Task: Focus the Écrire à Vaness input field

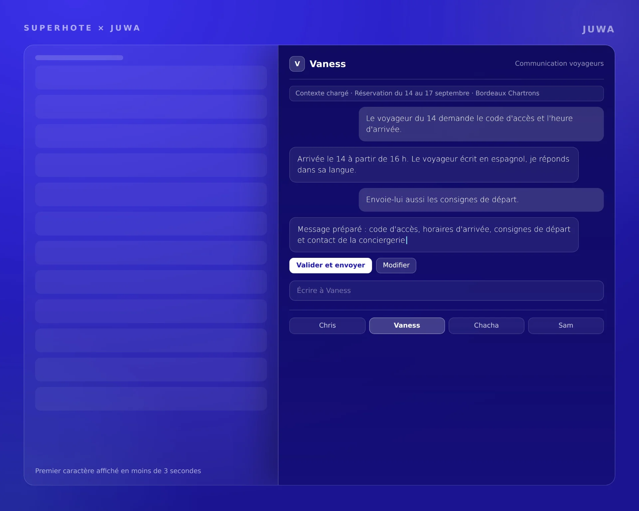Action: [446, 291]
